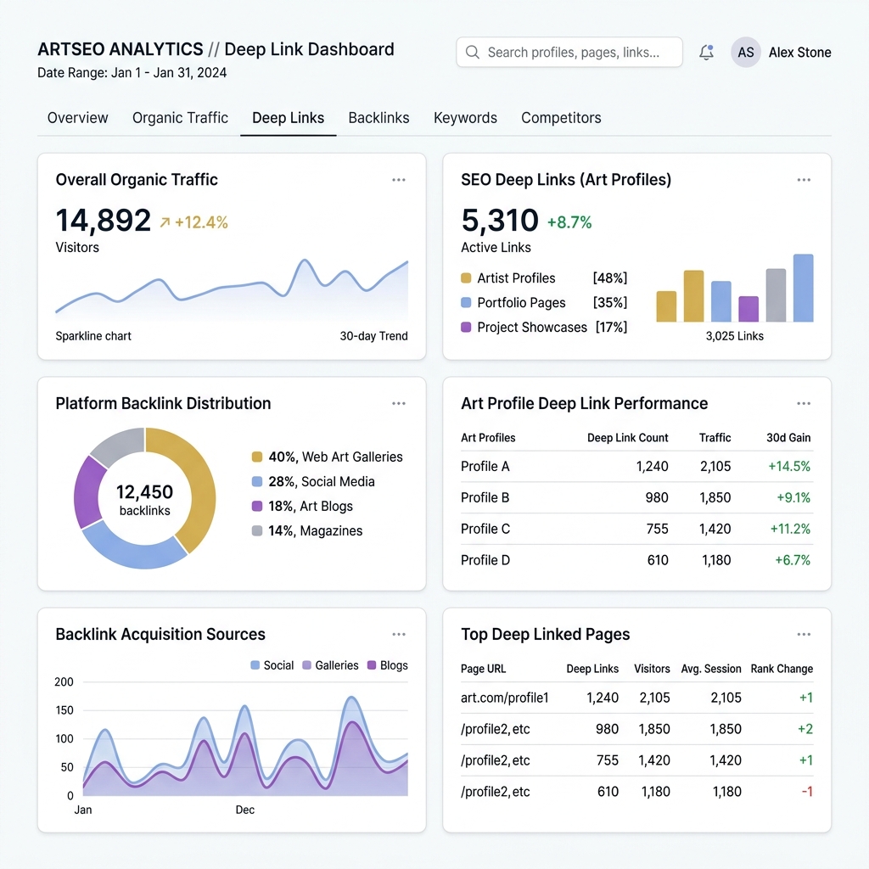Click the 12,450 backlinks donut center

click(x=144, y=499)
